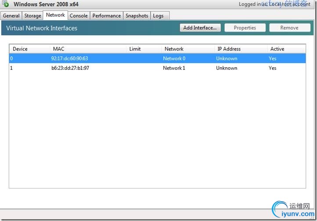Click Unknown IP in Network 1 row

[227, 68]
